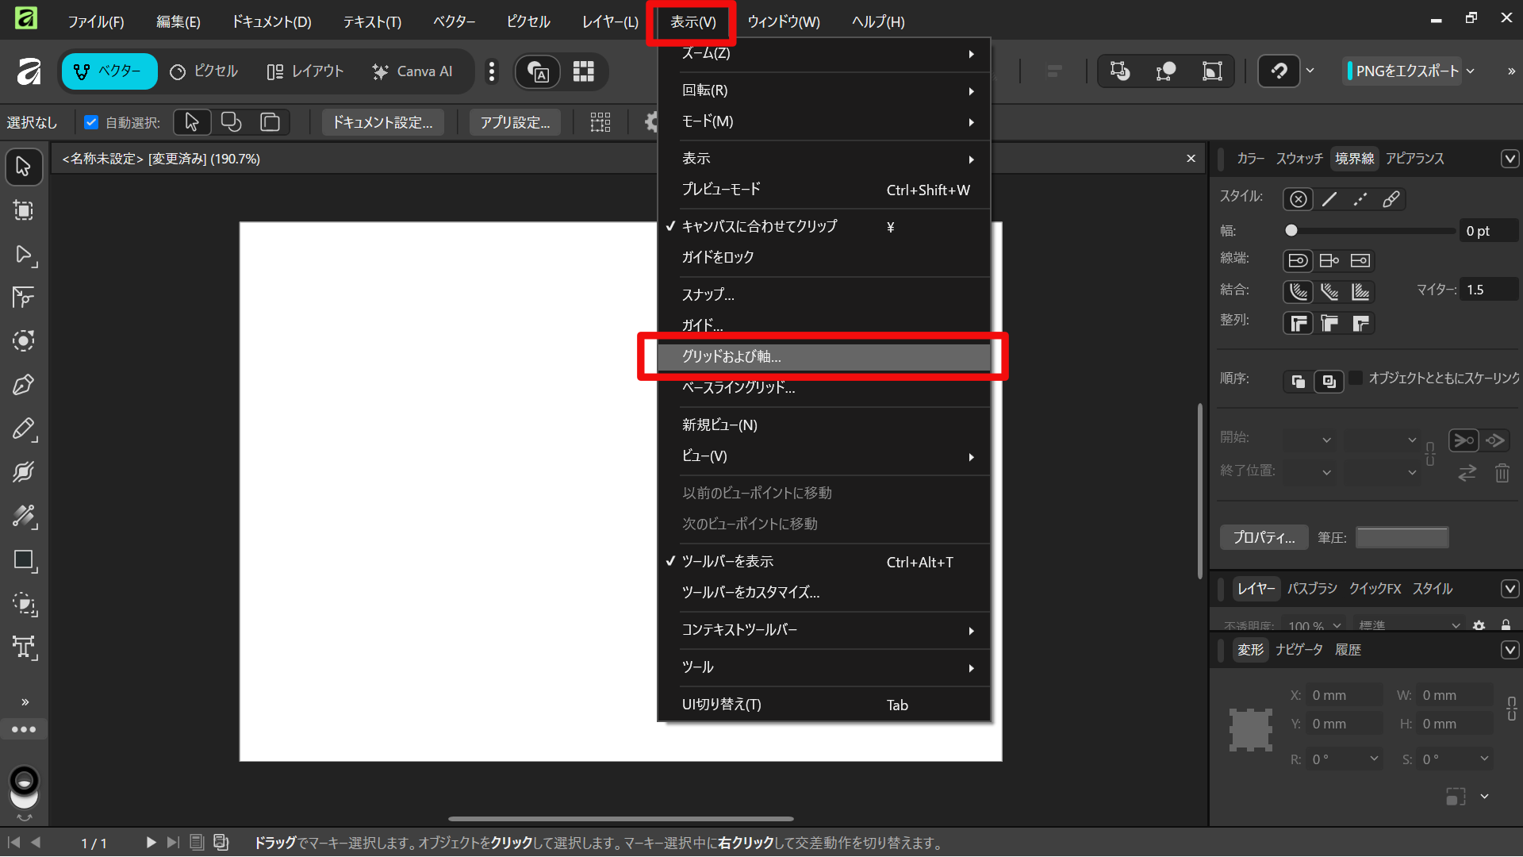Viewport: 1523px width, 857px height.
Task: Click the stroke width slider handle
Action: [x=1291, y=231]
